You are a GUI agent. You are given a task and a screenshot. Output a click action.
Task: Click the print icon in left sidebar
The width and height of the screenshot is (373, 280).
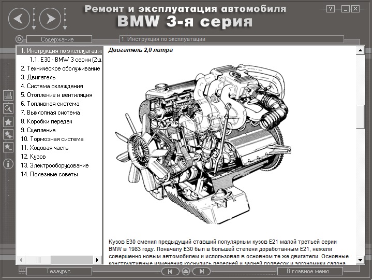(8, 95)
